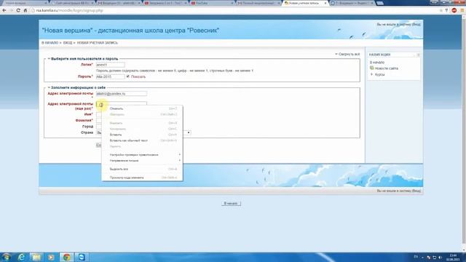
Task: Open Направление письма submenu
Action: [x=142, y=160]
